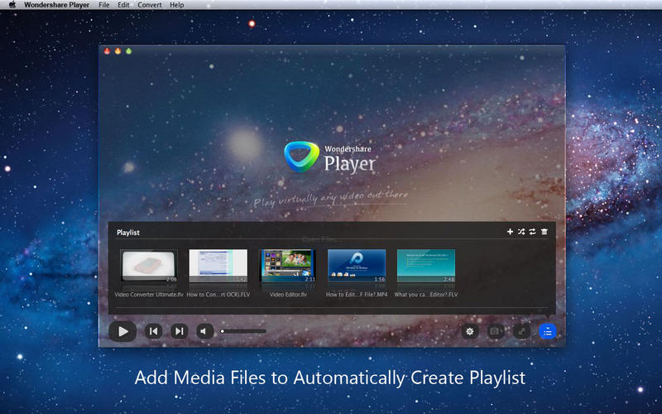Enter fullscreen with the expand arrows icon
The width and height of the screenshot is (662, 414).
[x=521, y=331]
